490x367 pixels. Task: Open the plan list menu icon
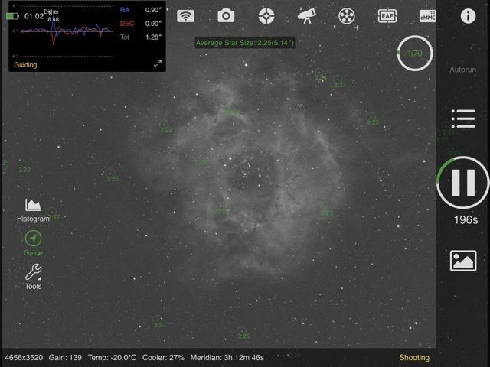[x=463, y=119]
